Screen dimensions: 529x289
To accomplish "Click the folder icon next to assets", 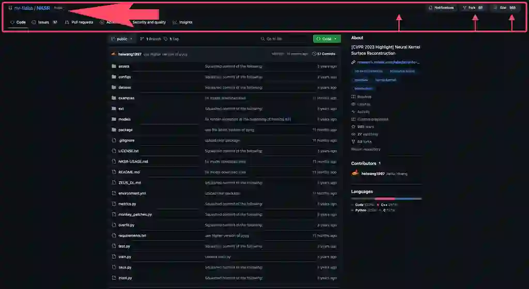I will point(114,67).
